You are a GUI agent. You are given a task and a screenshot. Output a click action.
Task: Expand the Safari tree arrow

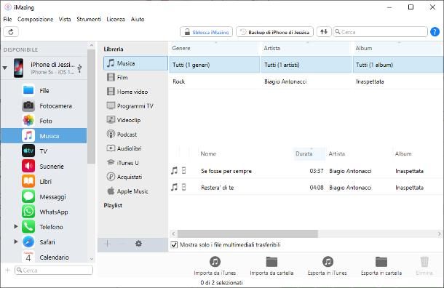[x=16, y=241]
